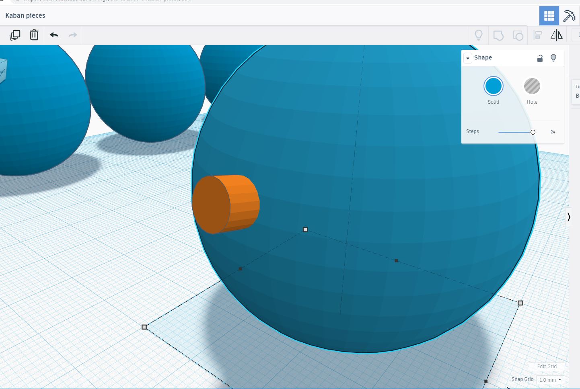Click the Redo arrow
Viewport: 580px width, 389px height.
pyautogui.click(x=73, y=35)
